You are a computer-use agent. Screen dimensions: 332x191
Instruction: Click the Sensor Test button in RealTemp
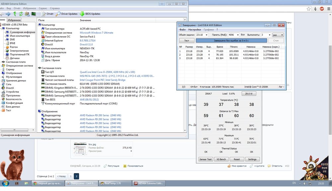point(205,159)
